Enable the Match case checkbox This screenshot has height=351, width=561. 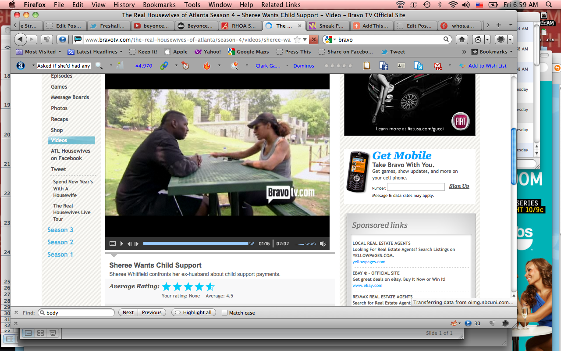(225, 313)
